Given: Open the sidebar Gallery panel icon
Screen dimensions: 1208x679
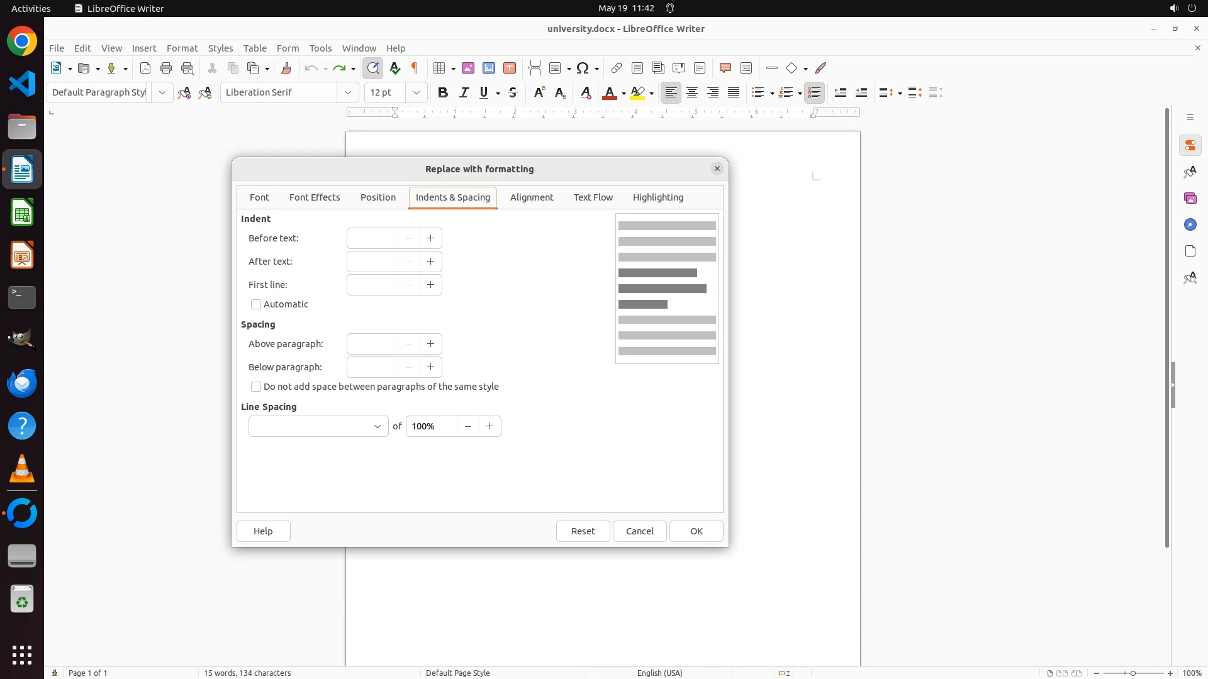Looking at the screenshot, I should (x=1190, y=199).
